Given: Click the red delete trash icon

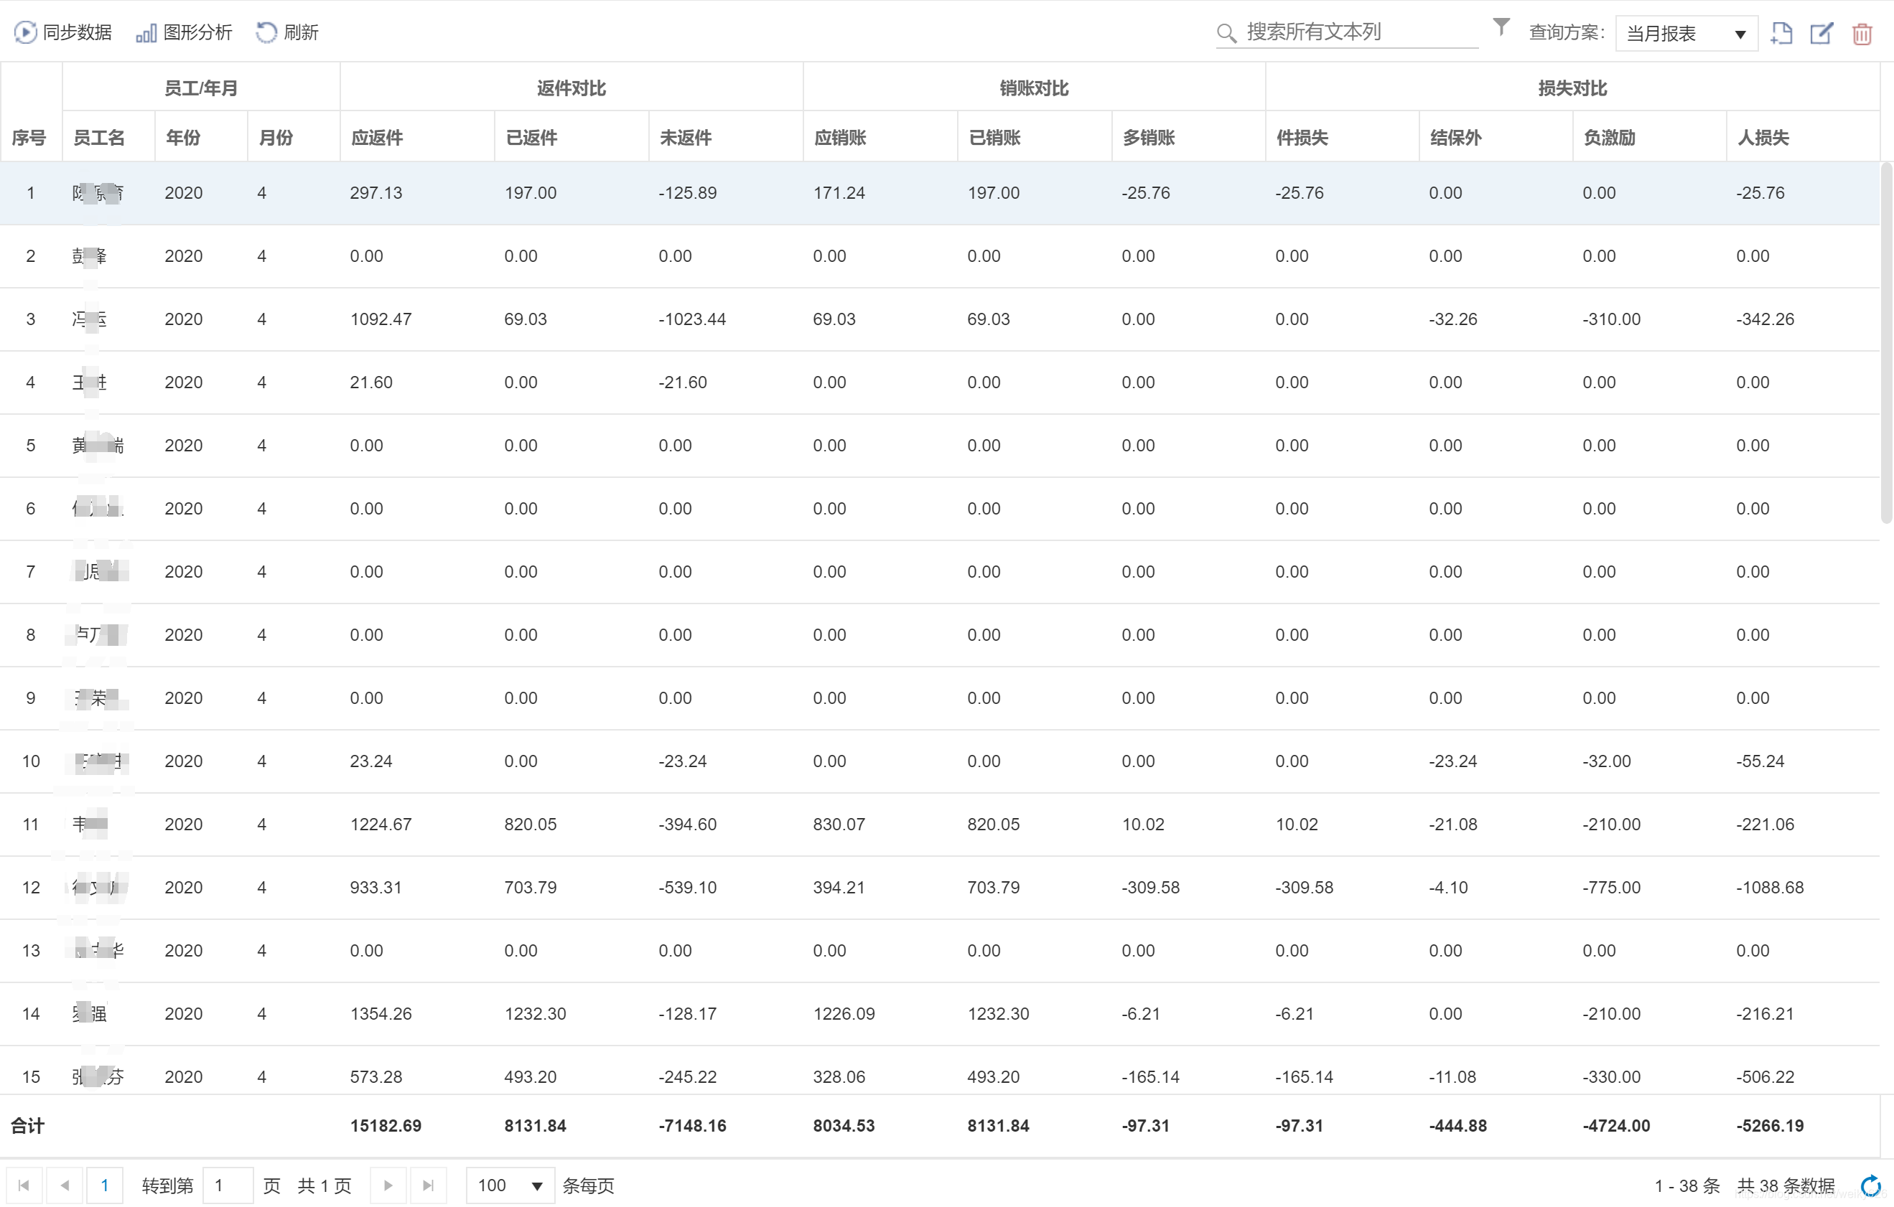Looking at the screenshot, I should [1862, 34].
